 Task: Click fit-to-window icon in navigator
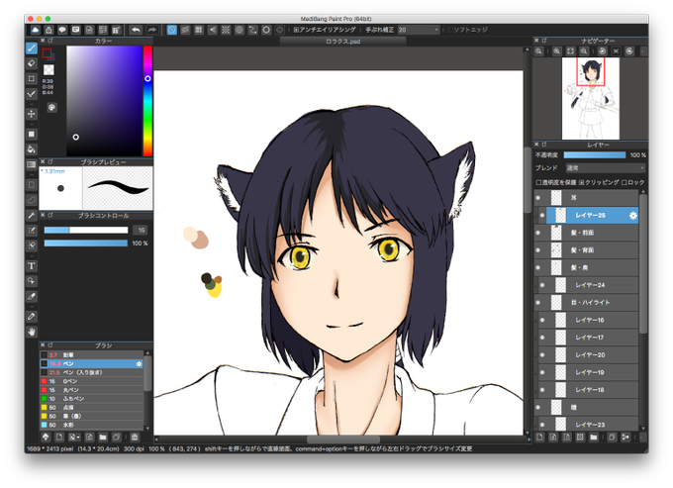pos(570,51)
